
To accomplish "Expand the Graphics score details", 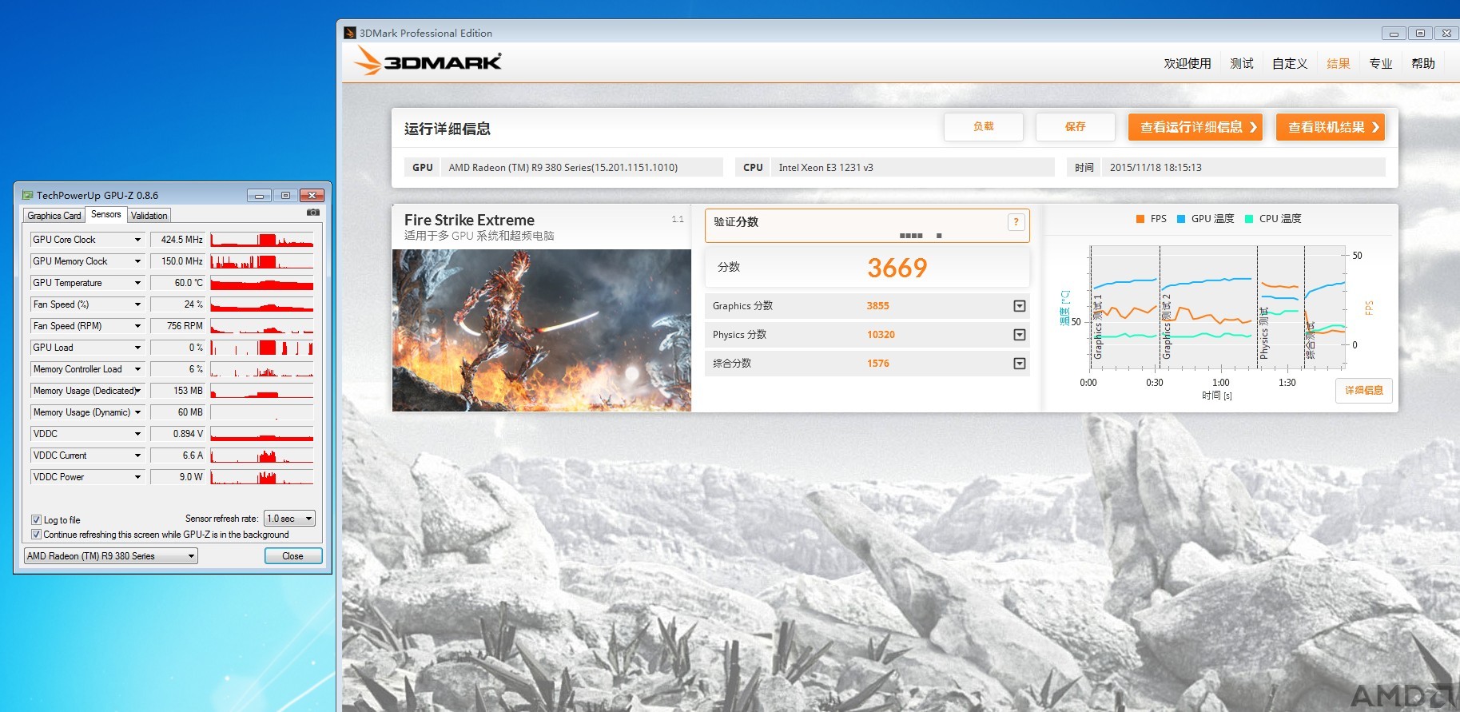I will [1020, 306].
